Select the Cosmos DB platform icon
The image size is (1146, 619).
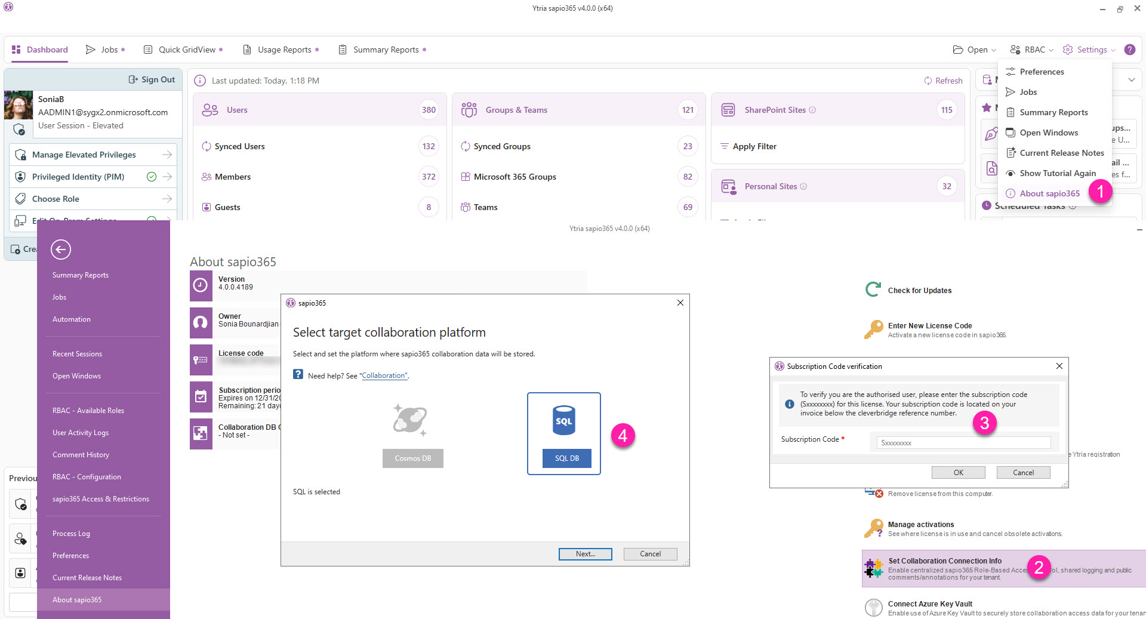pos(411,420)
